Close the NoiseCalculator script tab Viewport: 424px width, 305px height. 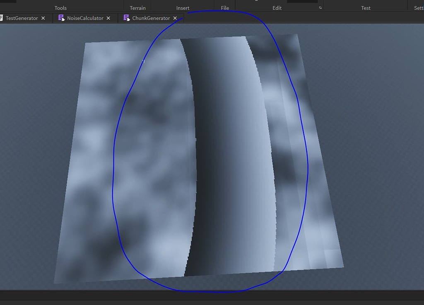tap(108, 18)
